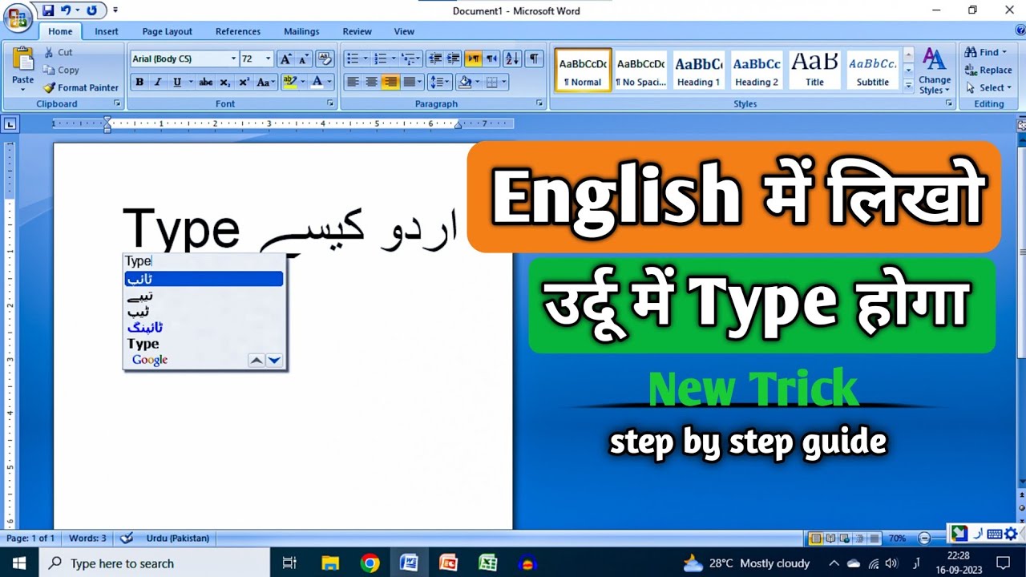The height and width of the screenshot is (577, 1026).
Task: Open Change Styles
Action: 934,71
